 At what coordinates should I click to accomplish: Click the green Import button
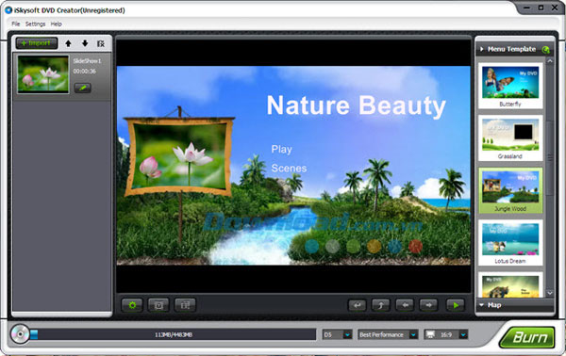click(37, 43)
